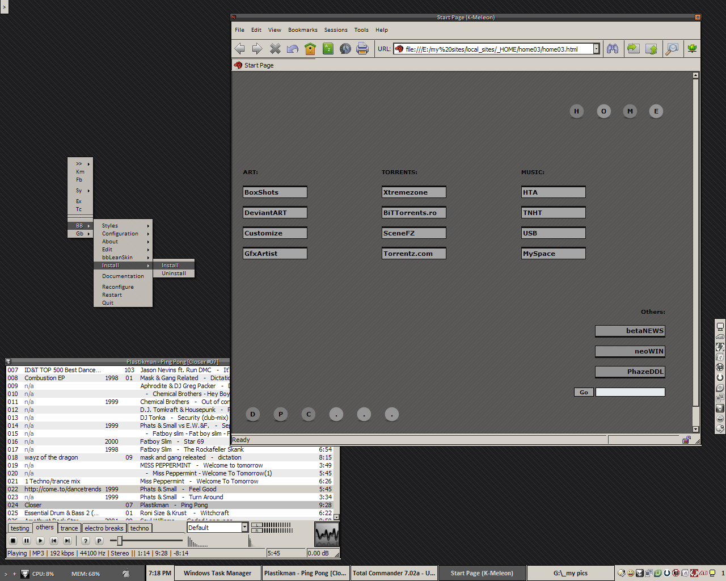Click the browser vertical scrollbar down arrow
This screenshot has height=581, width=726.
pos(696,430)
